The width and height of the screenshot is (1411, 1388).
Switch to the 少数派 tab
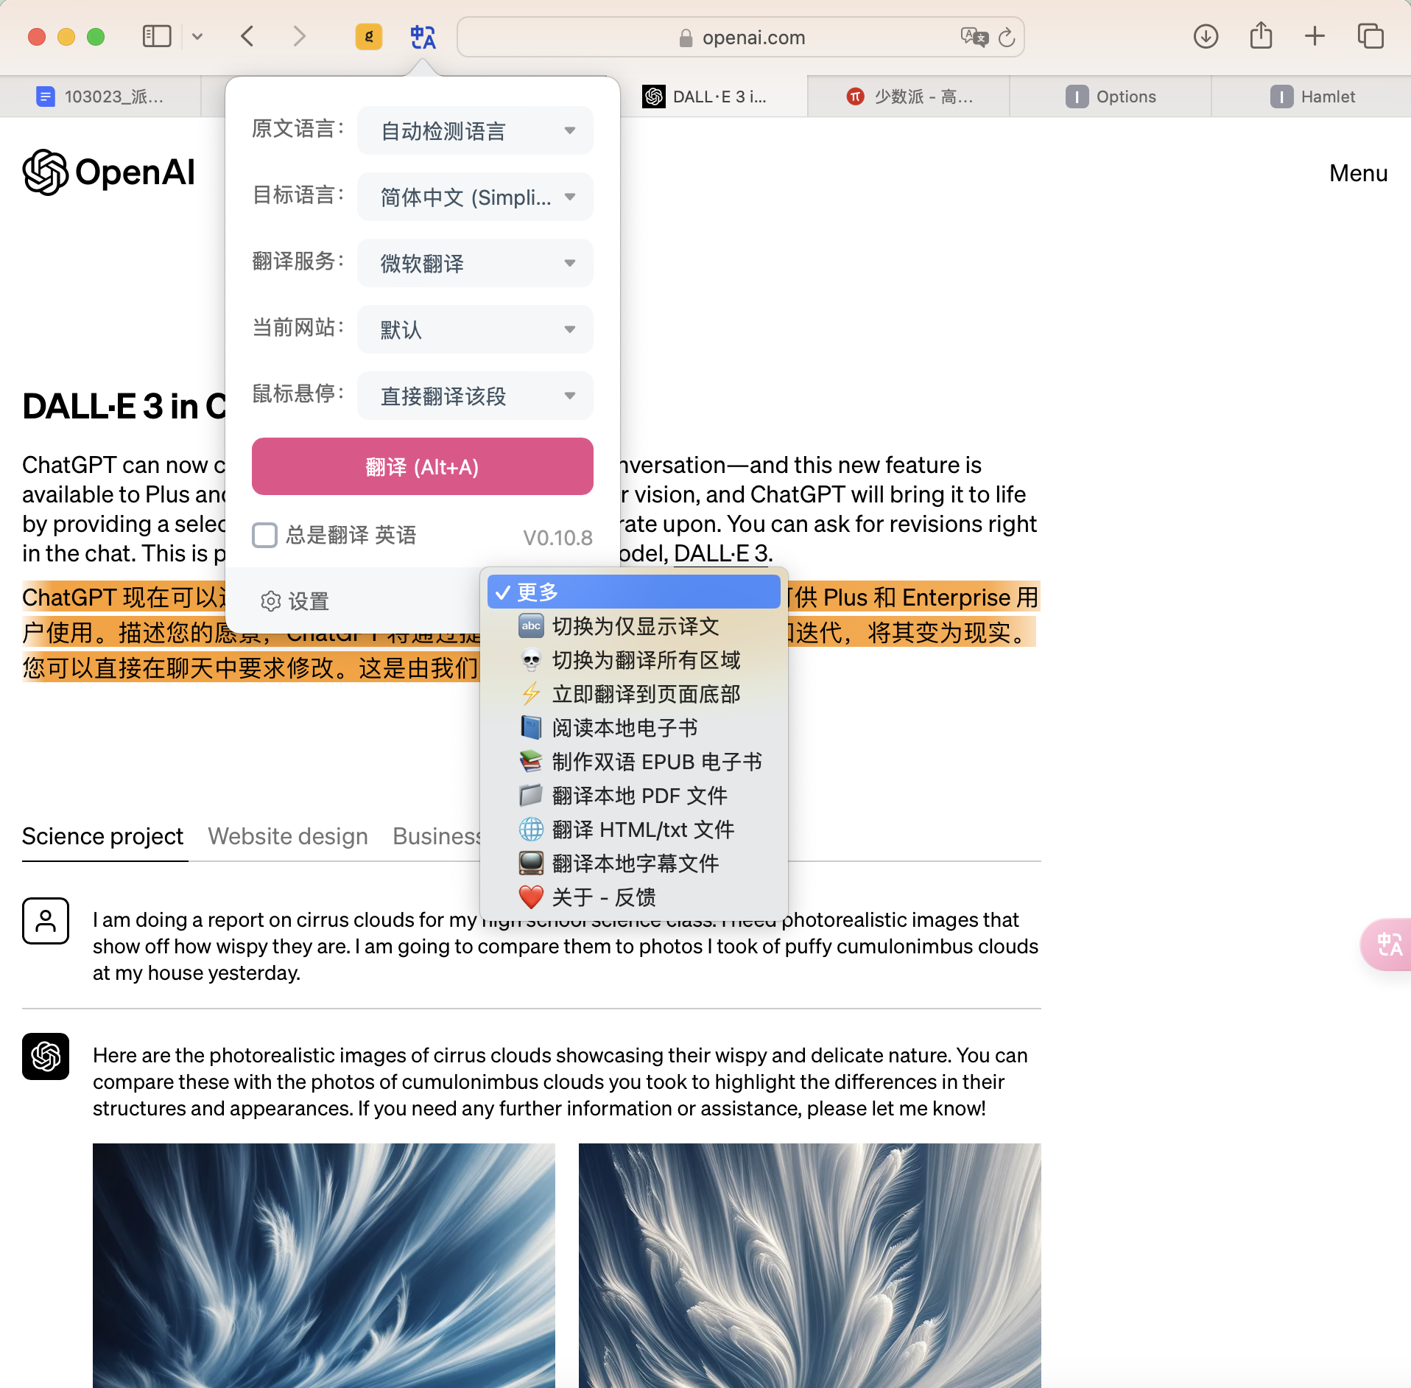[909, 97]
